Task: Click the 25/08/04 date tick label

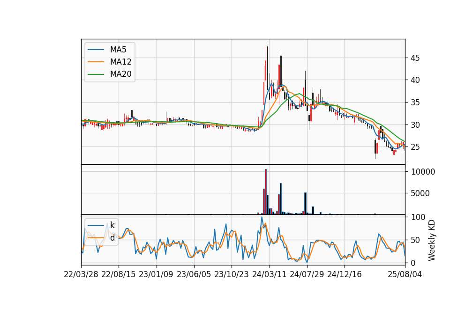Action: [x=405, y=274]
